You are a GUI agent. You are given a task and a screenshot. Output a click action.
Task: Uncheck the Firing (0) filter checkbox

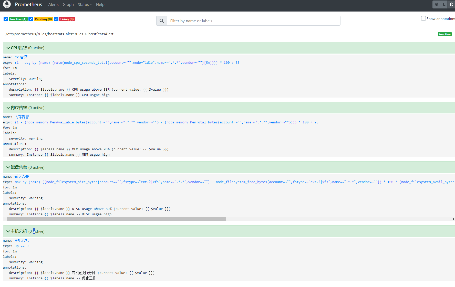click(x=56, y=19)
